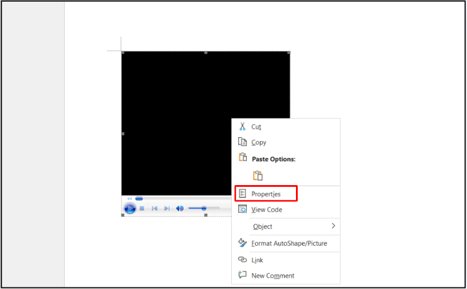This screenshot has height=289, width=467.
Task: Choose Cut from the context menu
Action: [256, 127]
